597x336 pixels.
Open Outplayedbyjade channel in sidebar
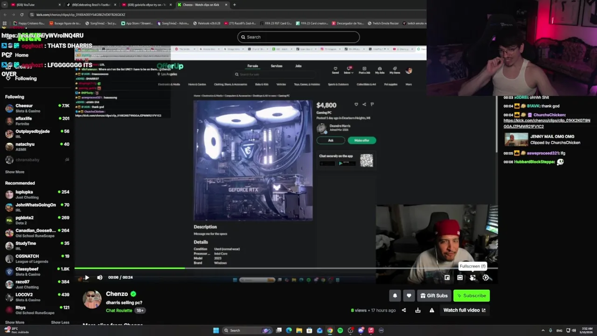pyautogui.click(x=37, y=134)
